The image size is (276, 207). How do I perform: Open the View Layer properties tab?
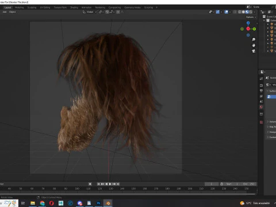click(x=261, y=96)
